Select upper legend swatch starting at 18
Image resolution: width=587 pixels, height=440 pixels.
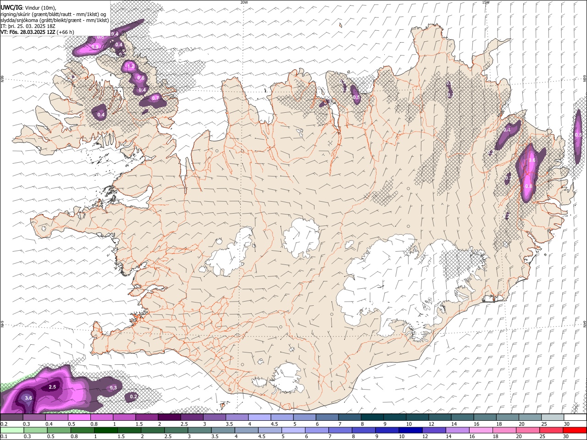click(508, 418)
